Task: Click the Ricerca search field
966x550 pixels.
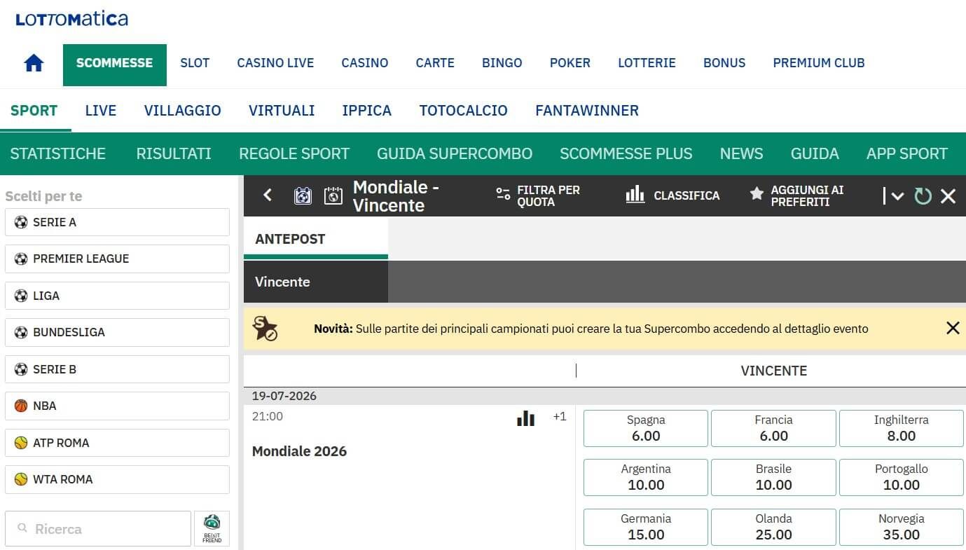Action: point(98,528)
